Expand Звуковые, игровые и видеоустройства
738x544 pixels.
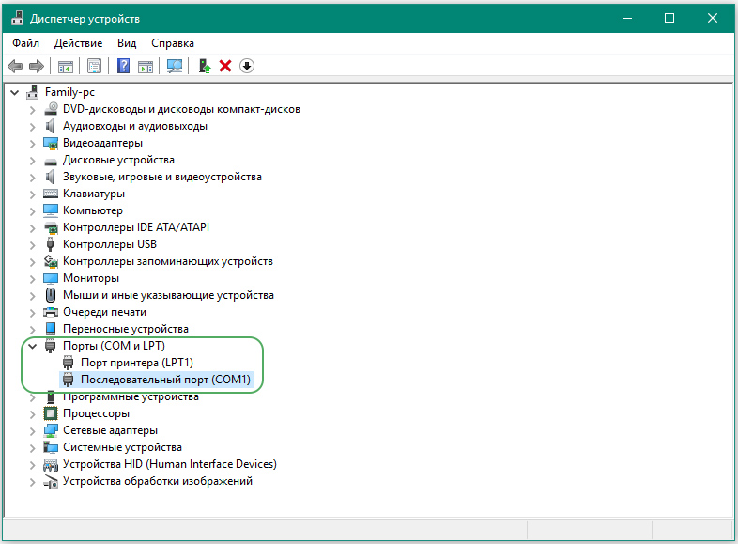tap(32, 177)
